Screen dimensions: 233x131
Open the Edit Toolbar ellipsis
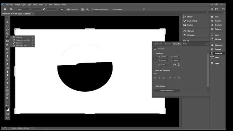pos(7,102)
